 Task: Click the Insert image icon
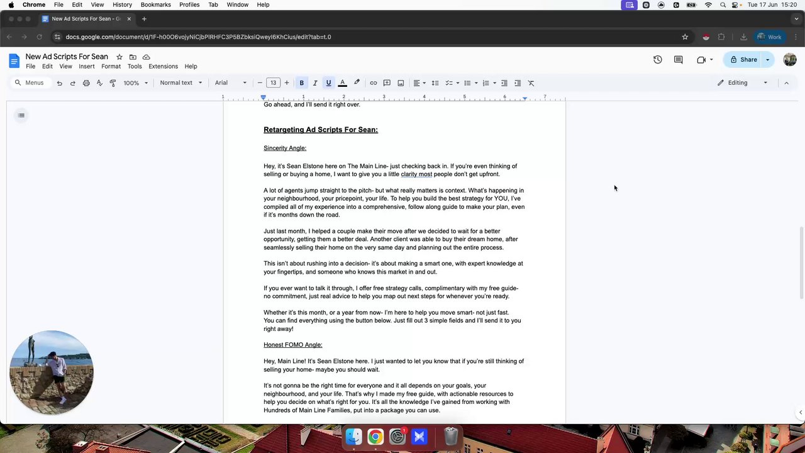pos(401,83)
